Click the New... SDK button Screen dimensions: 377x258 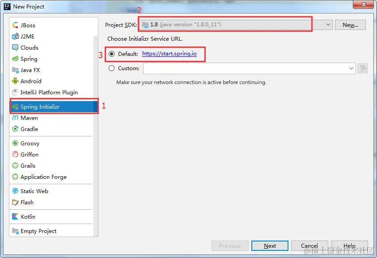(x=350, y=25)
